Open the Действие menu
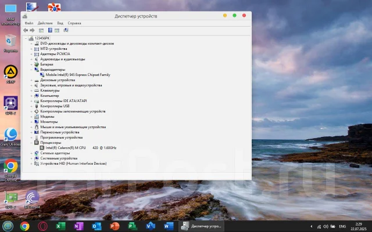 45,23
